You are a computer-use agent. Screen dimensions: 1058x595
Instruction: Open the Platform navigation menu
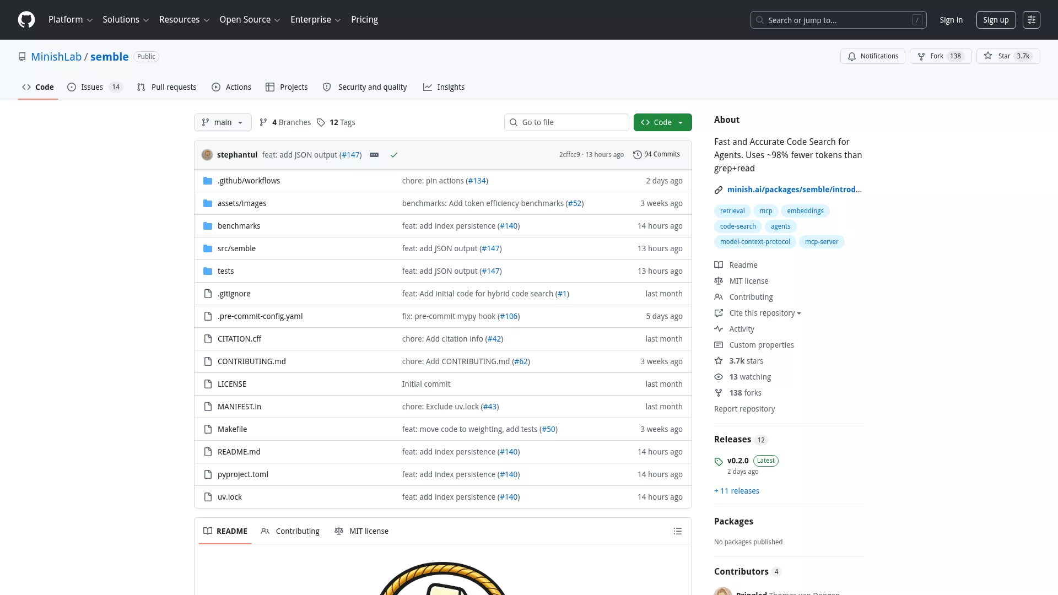[x=71, y=20]
